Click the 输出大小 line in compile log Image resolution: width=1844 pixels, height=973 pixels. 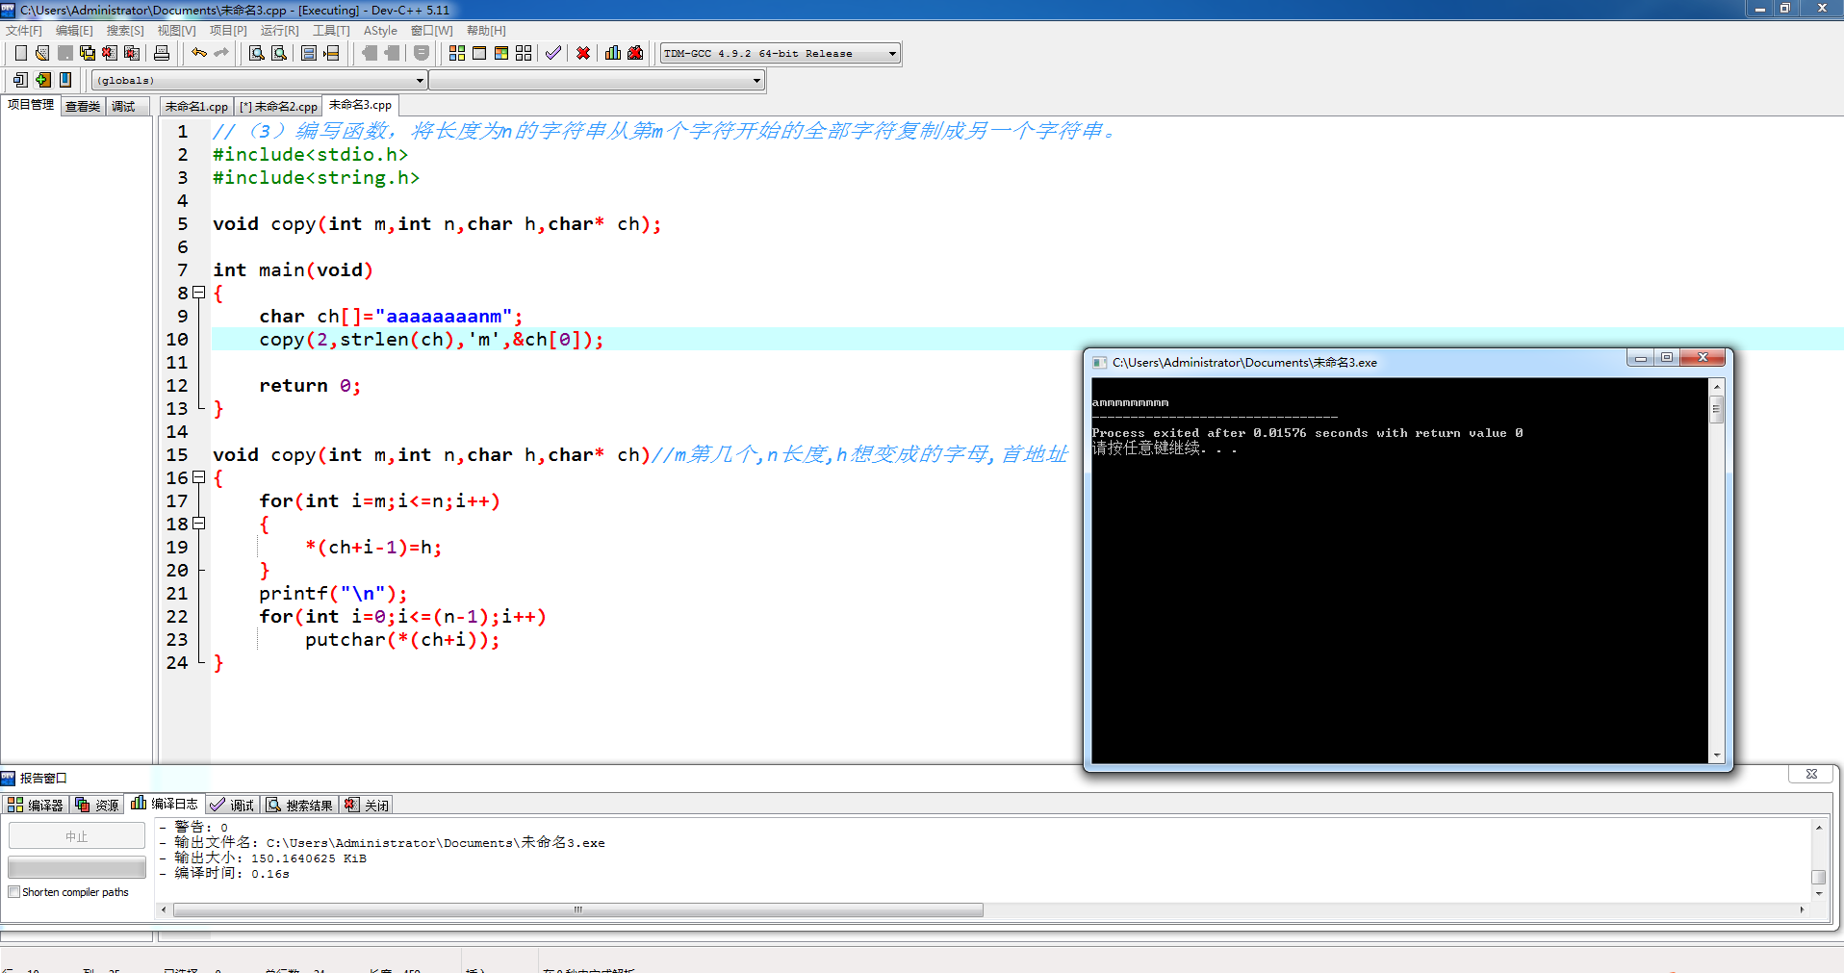(x=263, y=858)
